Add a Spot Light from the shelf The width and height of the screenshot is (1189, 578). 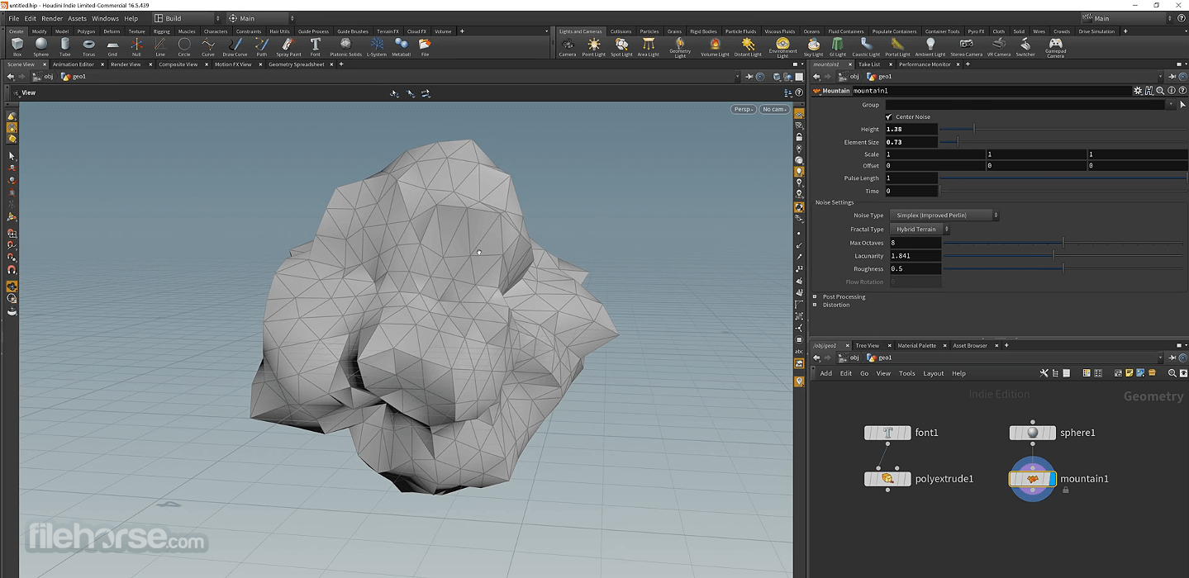click(x=621, y=47)
